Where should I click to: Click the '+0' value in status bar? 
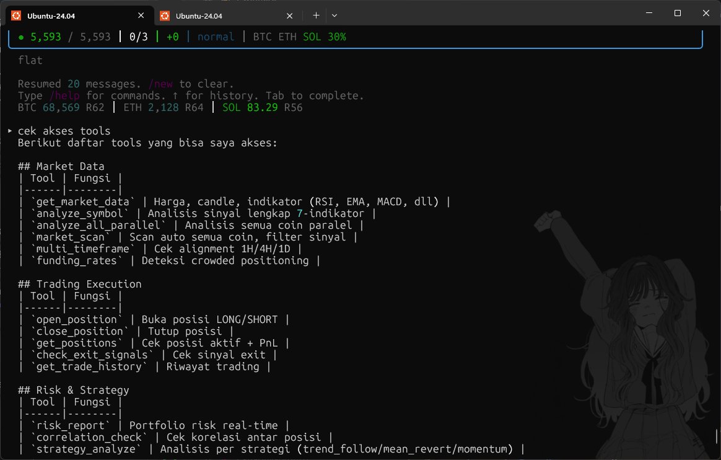(172, 37)
